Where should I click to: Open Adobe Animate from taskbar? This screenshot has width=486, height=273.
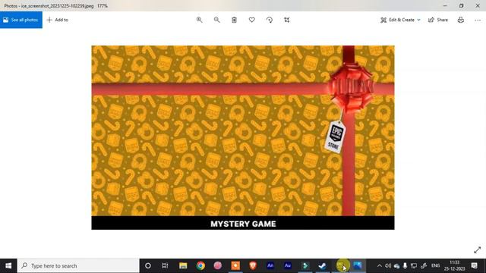(270, 265)
